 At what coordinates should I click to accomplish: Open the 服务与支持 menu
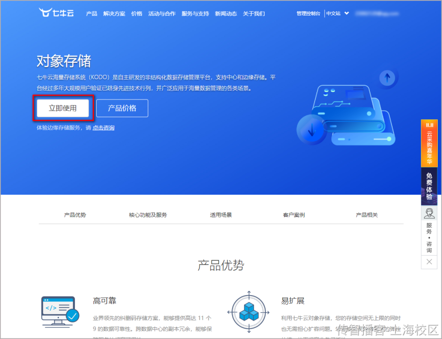(195, 14)
